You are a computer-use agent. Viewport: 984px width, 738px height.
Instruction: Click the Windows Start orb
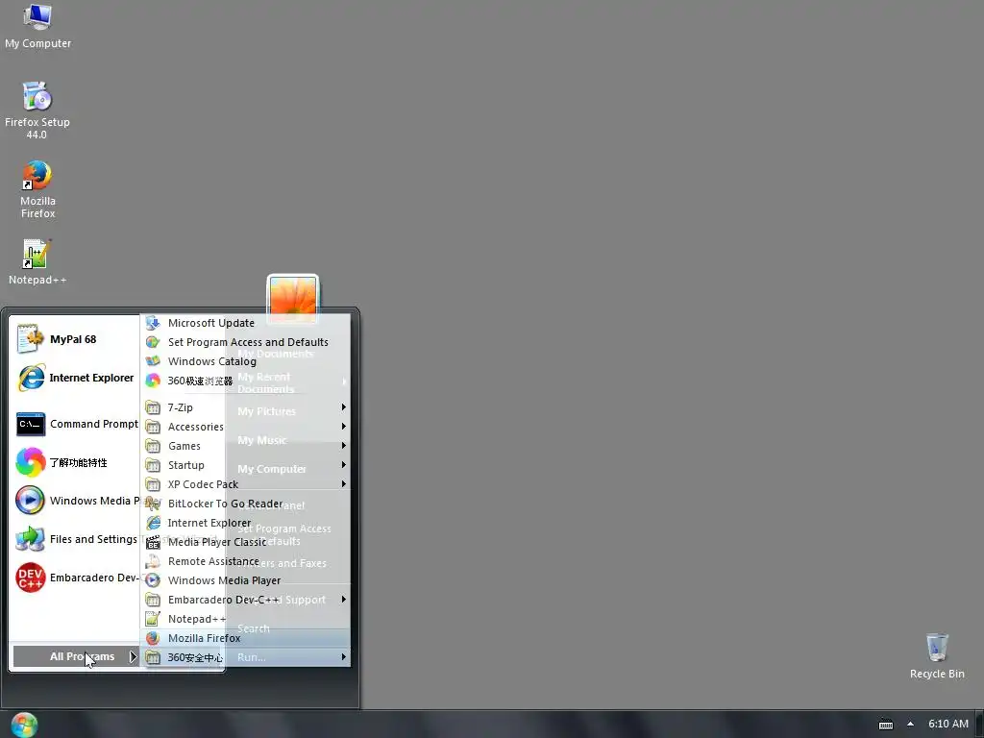(x=24, y=725)
